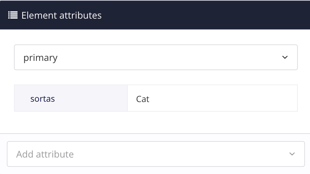310x174 pixels.
Task: Select the 'primary' text in the element selector
Action: (40, 58)
